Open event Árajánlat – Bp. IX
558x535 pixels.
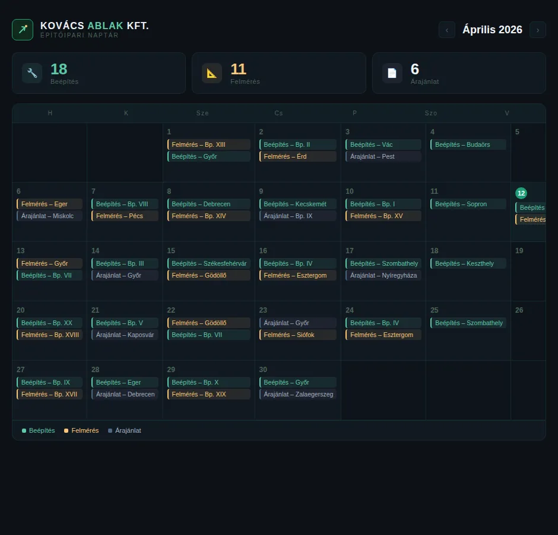pyautogui.click(x=298, y=216)
